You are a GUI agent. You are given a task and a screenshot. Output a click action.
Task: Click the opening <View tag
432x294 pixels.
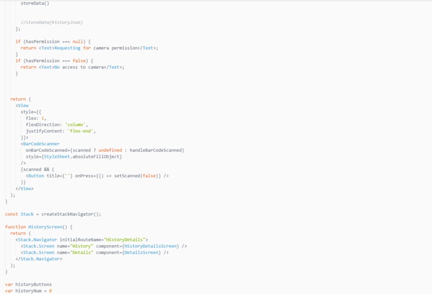[x=22, y=105]
